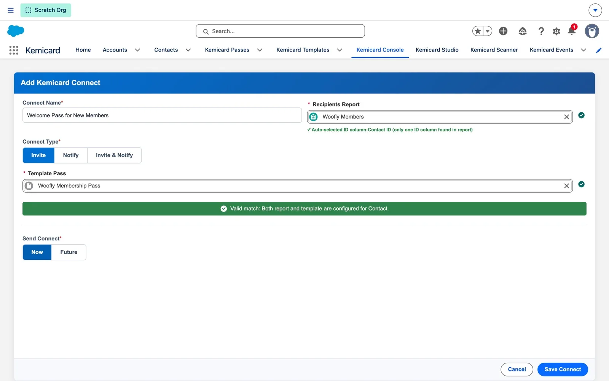Click the Valid match green banner check icon

coord(224,209)
